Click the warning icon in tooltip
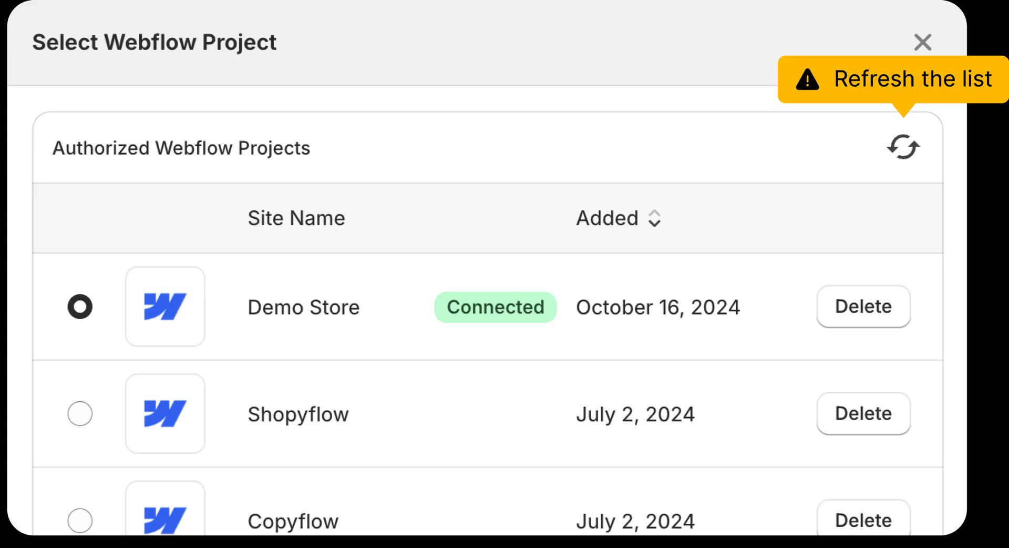 coord(807,80)
